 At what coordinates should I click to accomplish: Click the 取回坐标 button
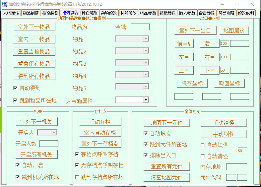point(229,84)
